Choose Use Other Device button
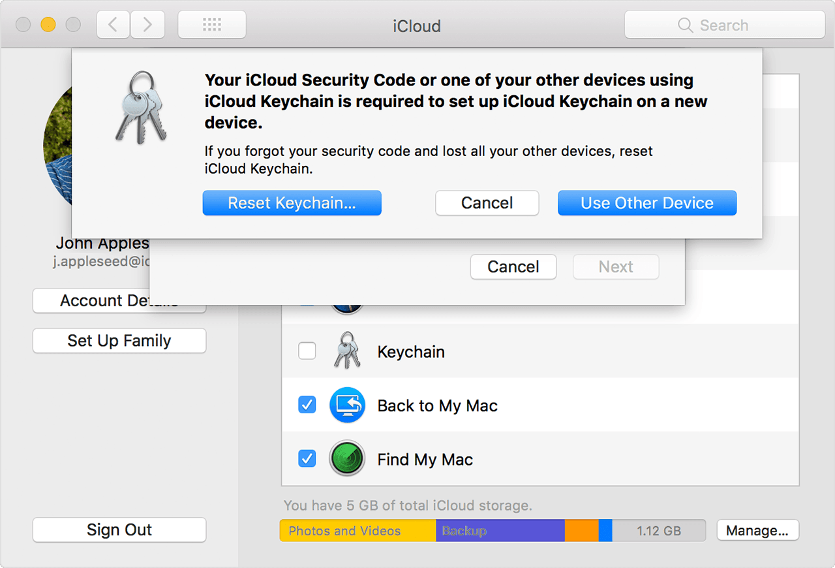Screen dimensions: 835x568 [647, 203]
